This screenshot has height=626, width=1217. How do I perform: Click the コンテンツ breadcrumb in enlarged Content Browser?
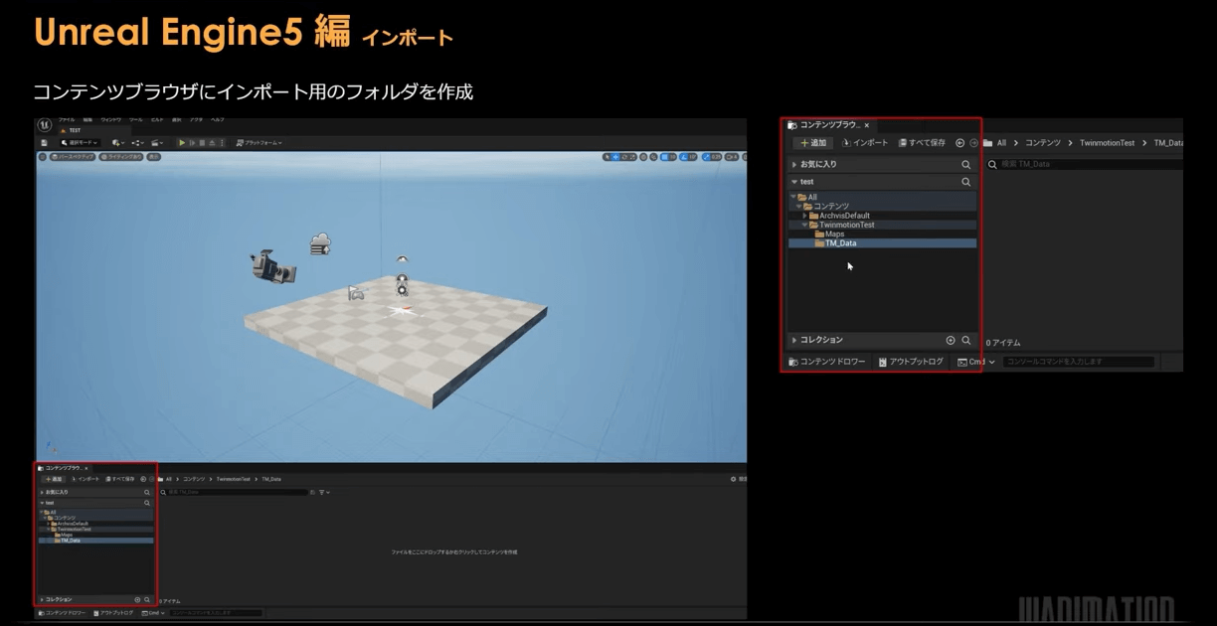pos(1043,143)
